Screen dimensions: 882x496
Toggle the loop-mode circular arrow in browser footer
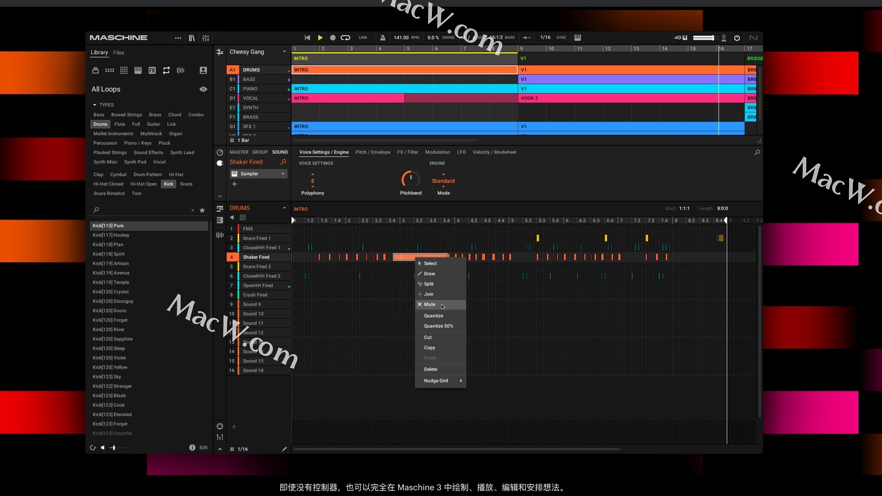93,447
